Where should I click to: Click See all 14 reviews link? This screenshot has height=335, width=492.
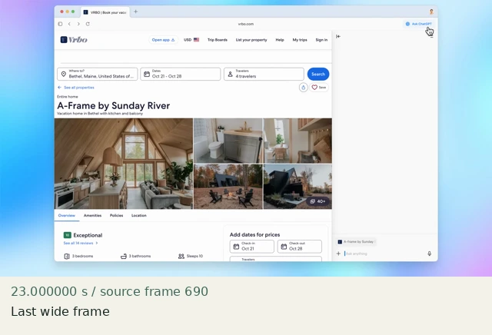[81, 243]
